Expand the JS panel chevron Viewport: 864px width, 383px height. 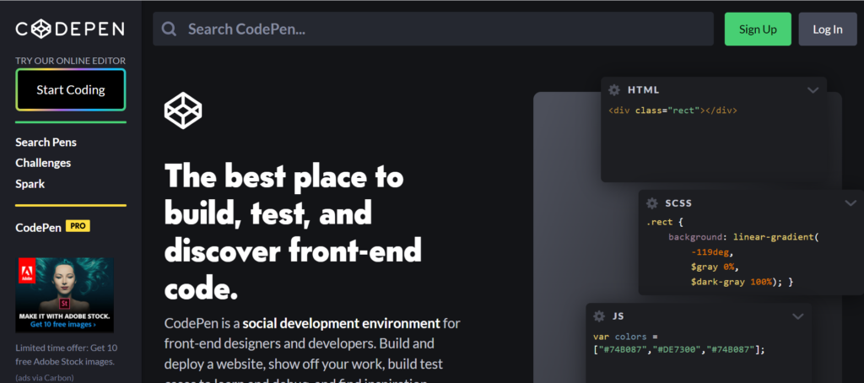(798, 316)
